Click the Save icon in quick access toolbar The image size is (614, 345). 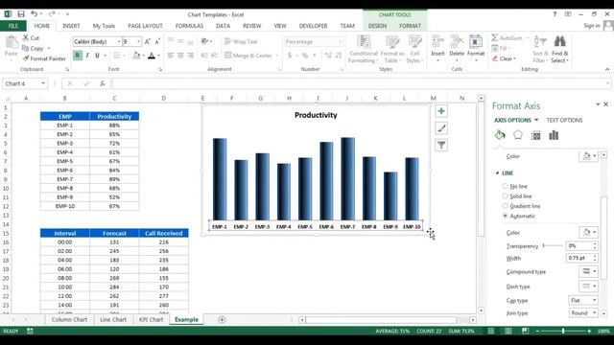click(21, 14)
